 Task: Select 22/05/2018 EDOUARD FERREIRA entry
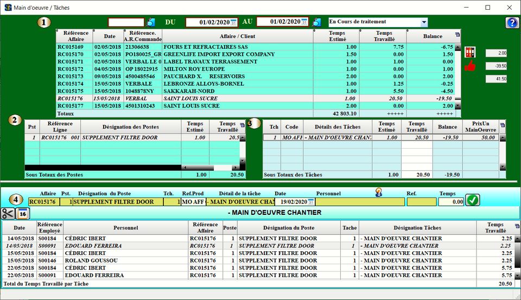pyautogui.click(x=258, y=275)
